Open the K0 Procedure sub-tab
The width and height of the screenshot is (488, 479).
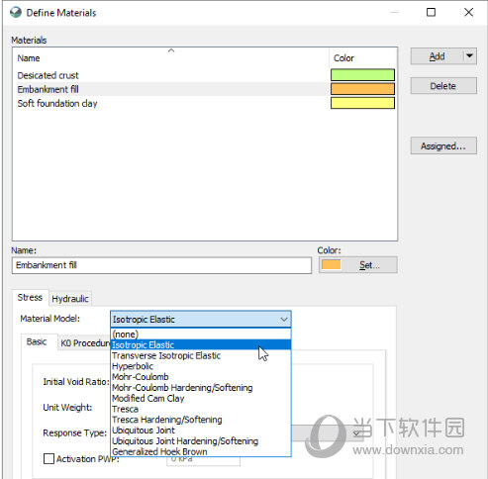pyautogui.click(x=85, y=342)
